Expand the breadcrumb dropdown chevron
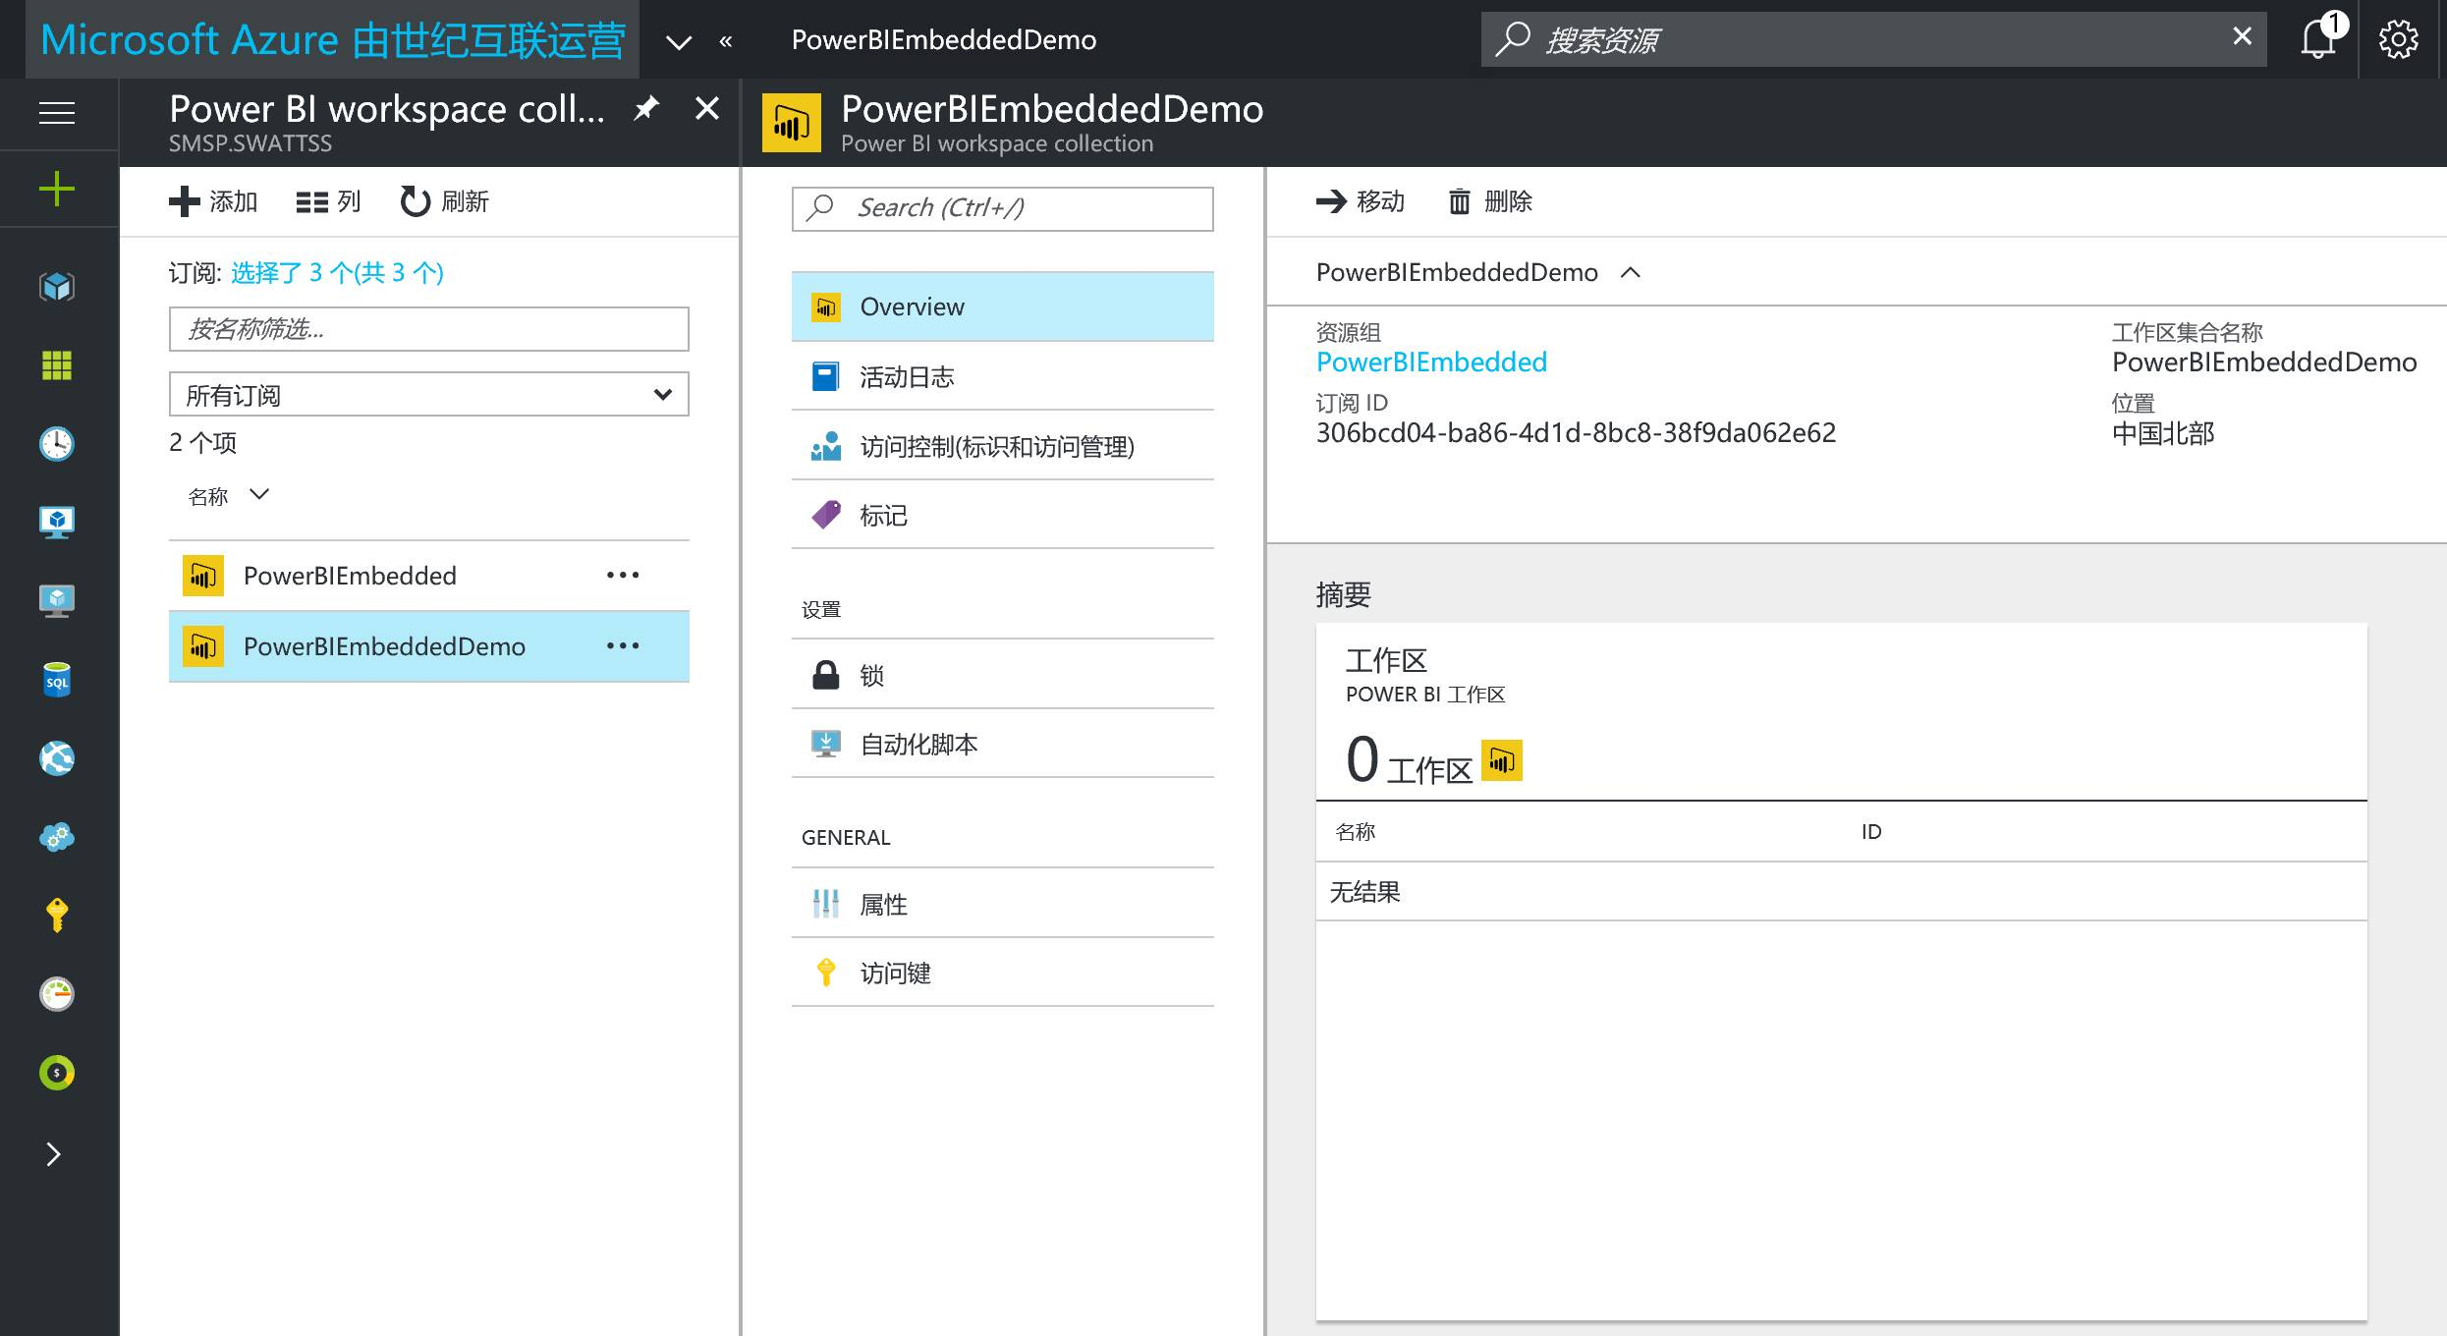Screen dimensions: 2447x1336 coord(679,41)
